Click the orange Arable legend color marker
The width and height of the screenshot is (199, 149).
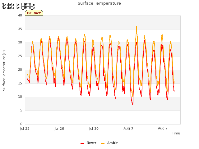point(103,143)
